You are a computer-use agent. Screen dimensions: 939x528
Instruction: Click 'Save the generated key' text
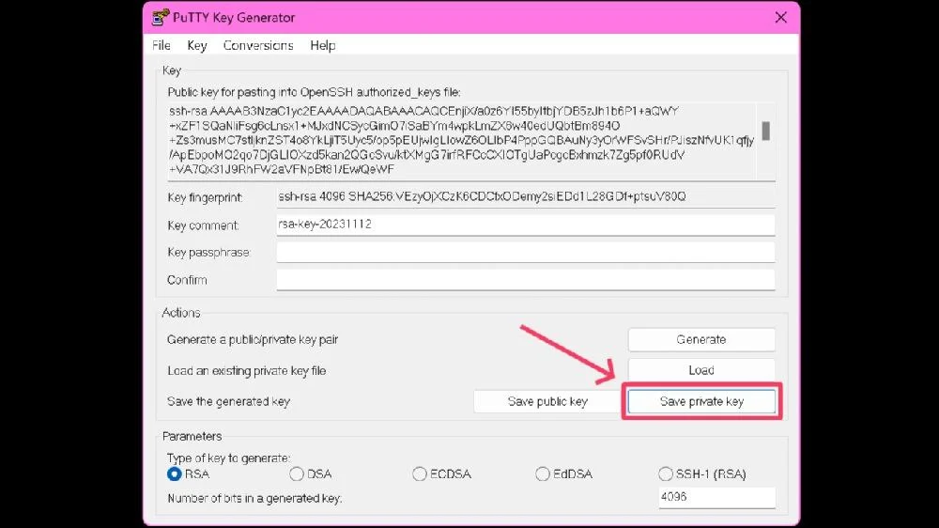coord(229,401)
